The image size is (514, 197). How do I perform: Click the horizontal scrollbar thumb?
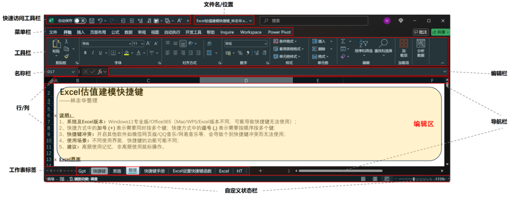pyautogui.click(x=340, y=170)
